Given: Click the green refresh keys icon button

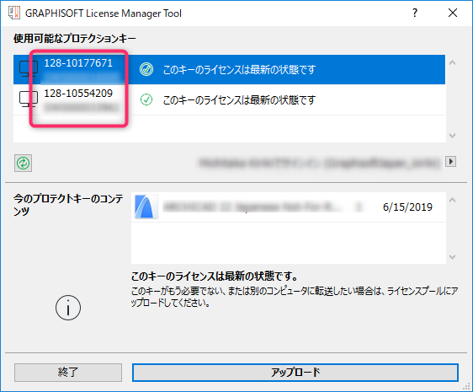Looking at the screenshot, I should [24, 164].
